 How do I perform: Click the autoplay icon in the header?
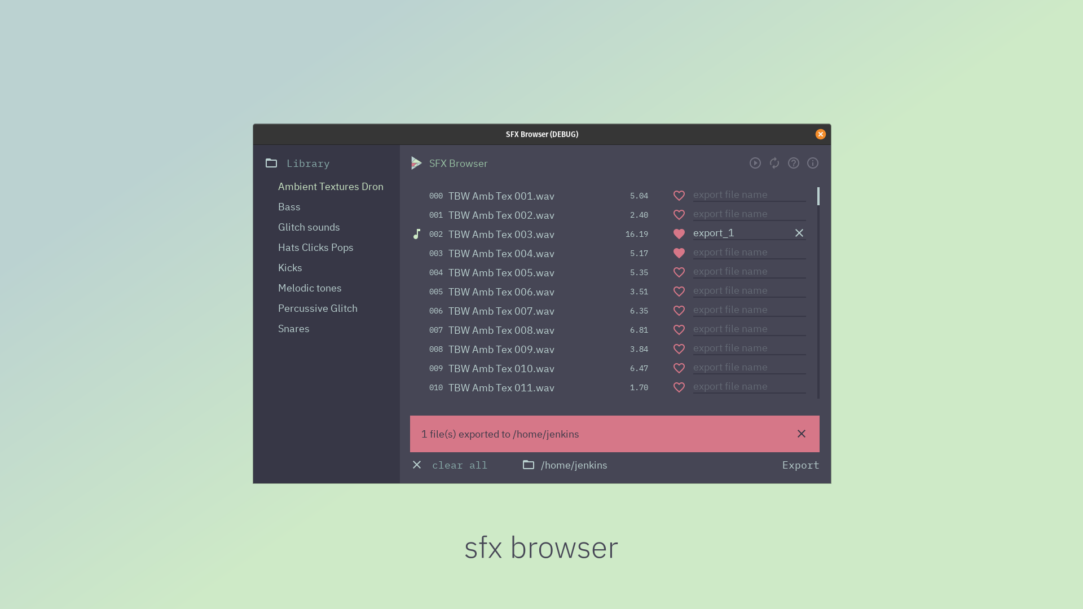[x=755, y=163]
